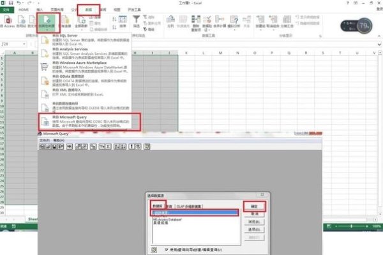
Task: Toggle Auto Query in Microsoft Query toolbar
Action: [138, 147]
